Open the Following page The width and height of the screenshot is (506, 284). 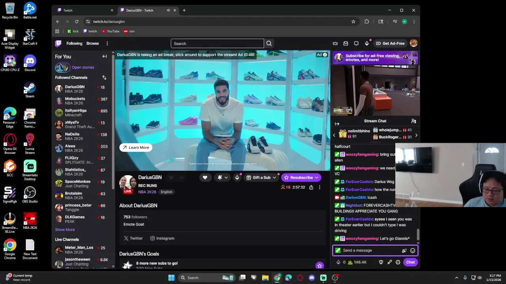pos(74,43)
